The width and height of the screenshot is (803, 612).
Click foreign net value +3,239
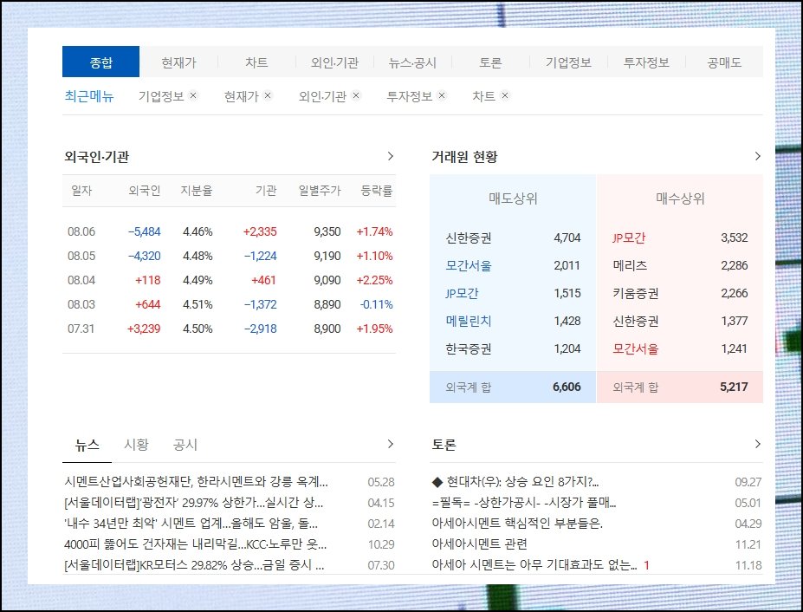(144, 329)
